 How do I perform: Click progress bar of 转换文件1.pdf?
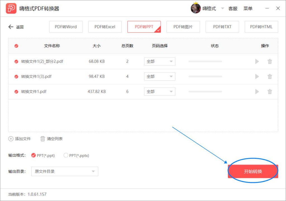(205, 92)
